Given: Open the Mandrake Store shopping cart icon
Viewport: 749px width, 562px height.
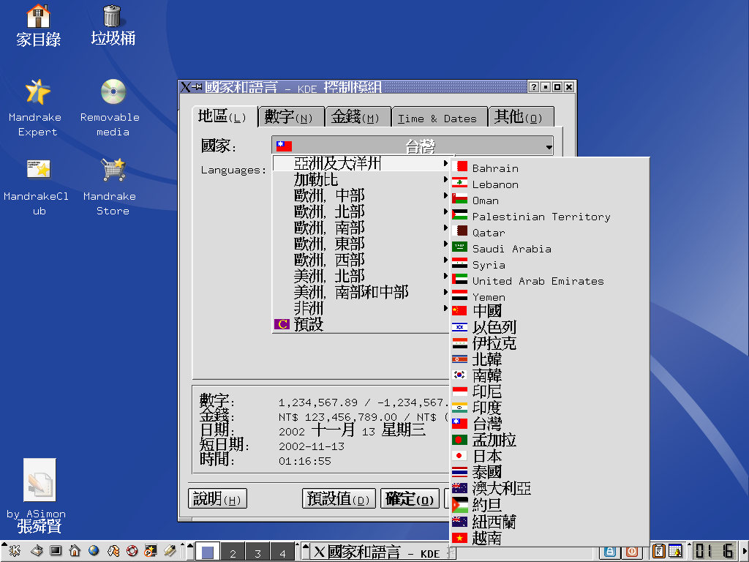Looking at the screenshot, I should (112, 187).
